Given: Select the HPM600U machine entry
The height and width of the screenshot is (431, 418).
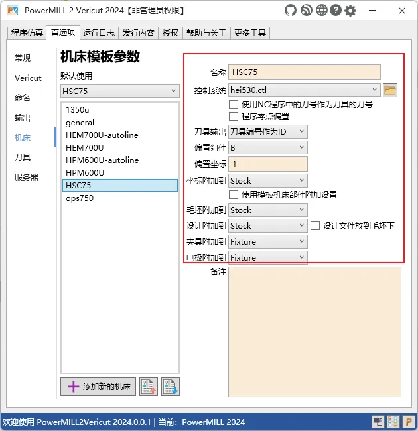Looking at the screenshot, I should [120, 173].
